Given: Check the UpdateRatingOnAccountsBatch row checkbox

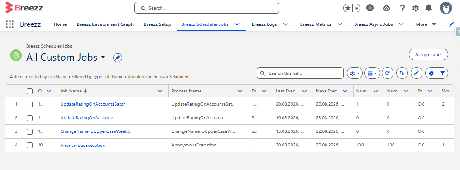Looking at the screenshot, I should point(29,104).
